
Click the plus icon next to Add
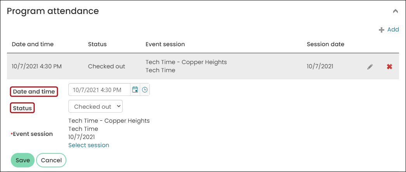381,30
